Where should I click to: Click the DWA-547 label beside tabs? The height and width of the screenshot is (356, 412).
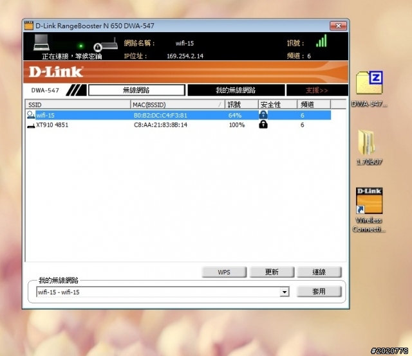[x=45, y=90]
